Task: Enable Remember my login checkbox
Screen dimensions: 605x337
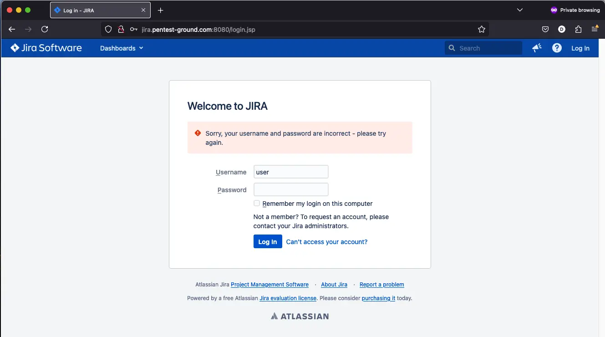Action: click(x=257, y=203)
